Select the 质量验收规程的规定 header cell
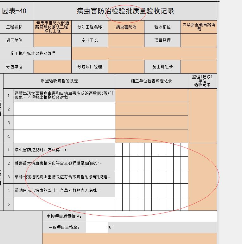Screen dimensions: 242x244 tap(59, 81)
